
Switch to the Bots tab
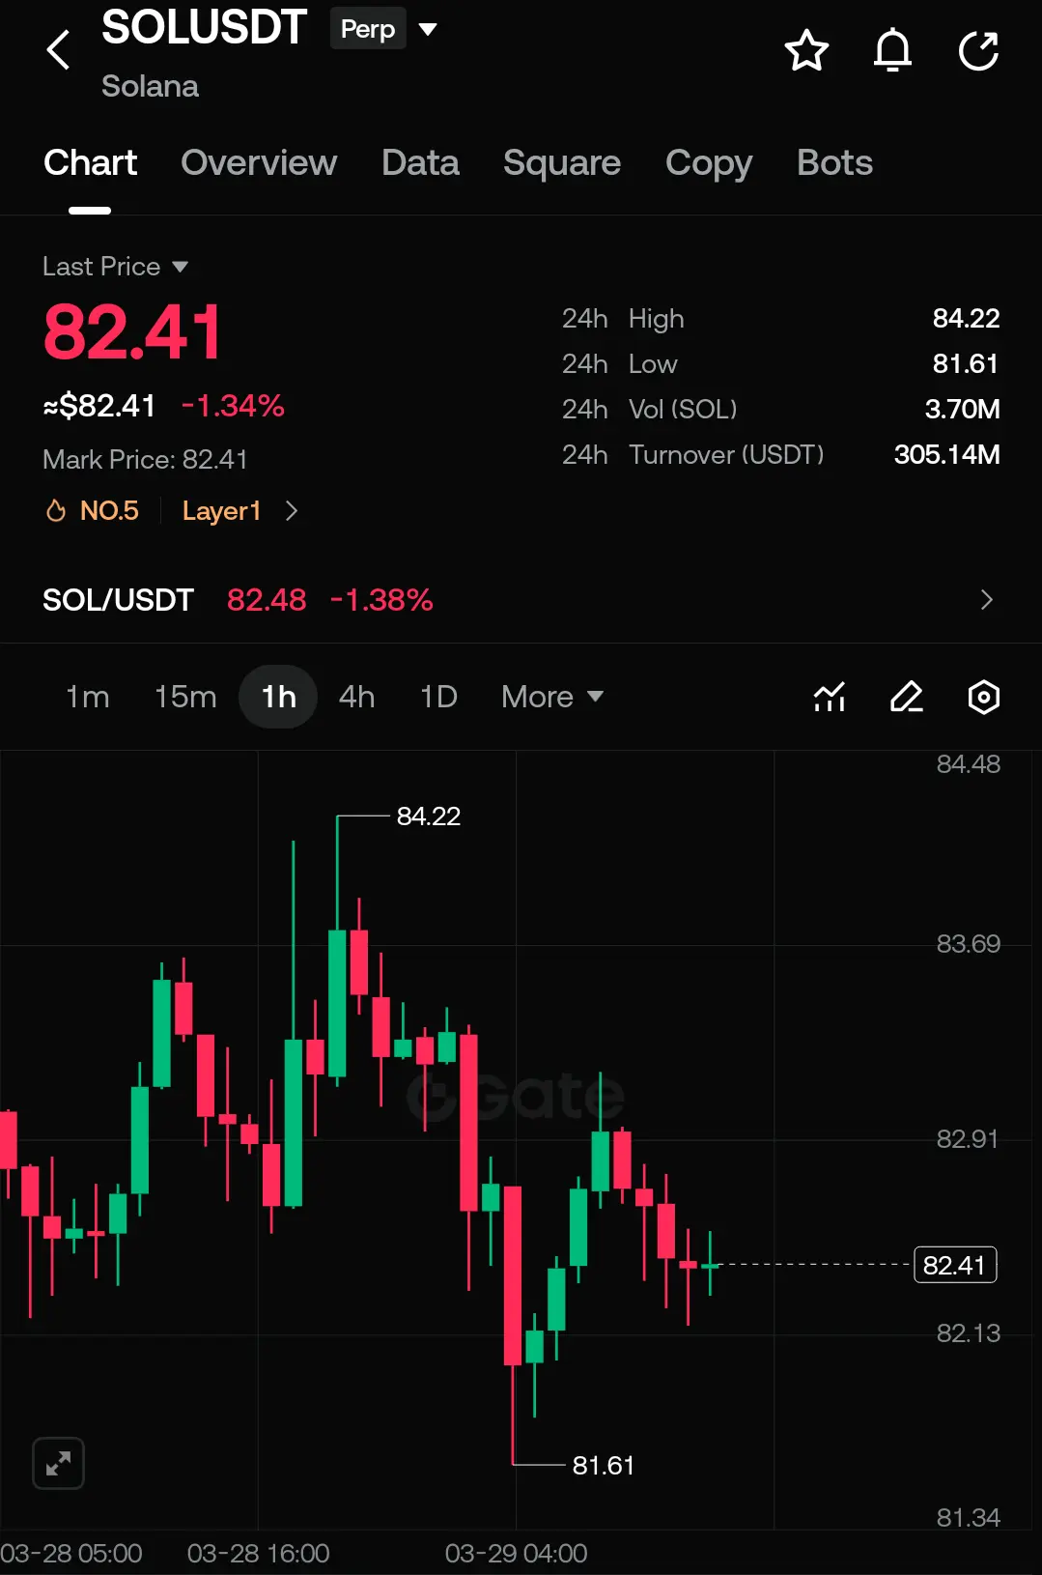pos(834,162)
